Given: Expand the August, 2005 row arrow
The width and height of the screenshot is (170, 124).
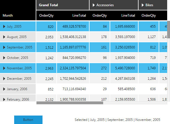Looking at the screenshot, I should pyautogui.click(x=4, y=37).
